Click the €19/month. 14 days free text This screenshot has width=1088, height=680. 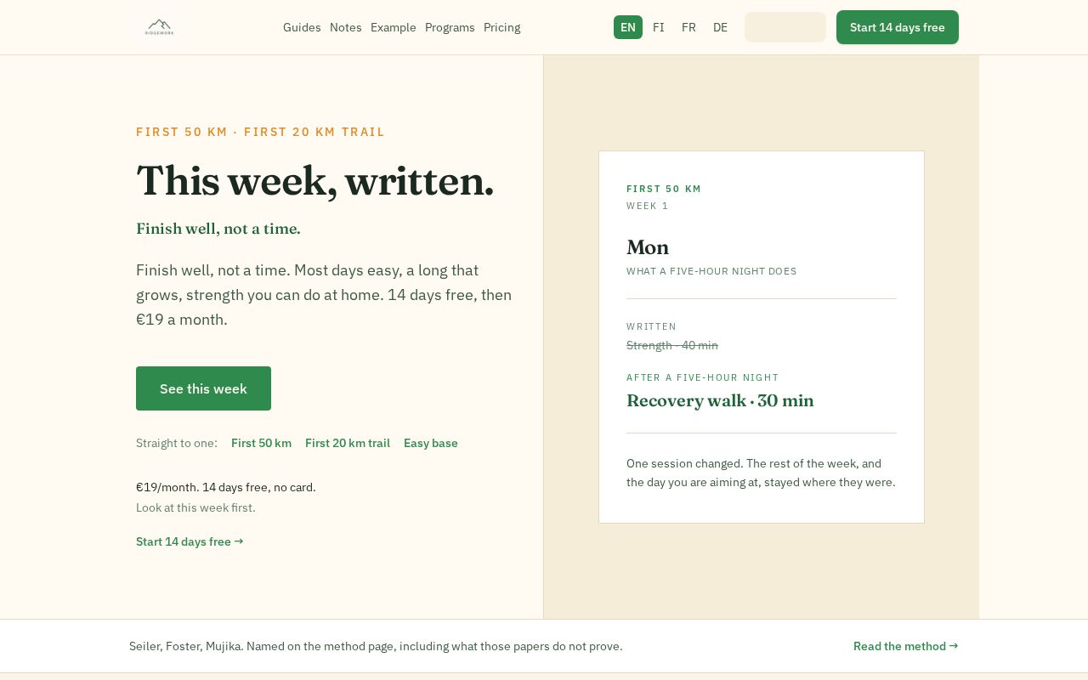tap(226, 487)
